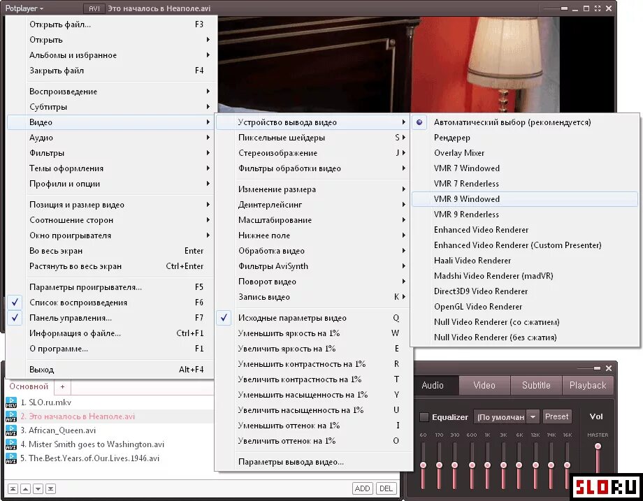
Task: Move item to bottom of playlist
Action: tap(50, 488)
